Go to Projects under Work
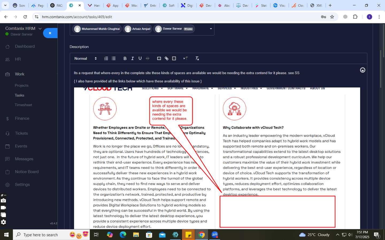The width and height of the screenshot is (385, 240). pos(22,85)
